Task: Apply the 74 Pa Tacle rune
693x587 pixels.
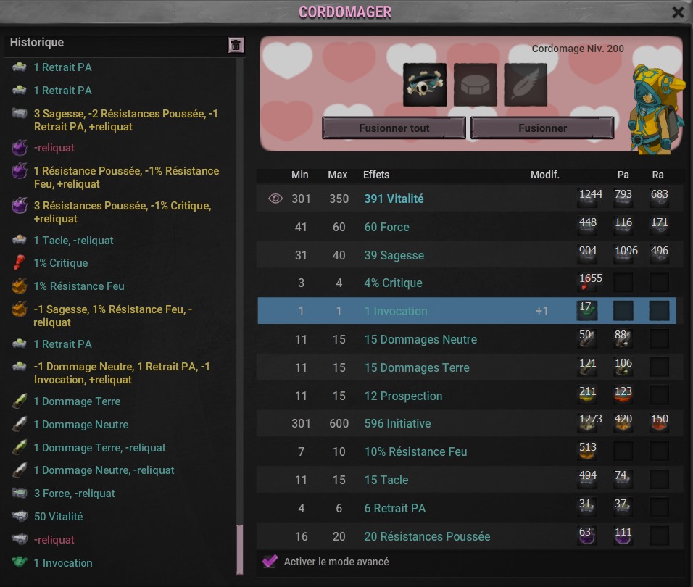Action: tap(623, 480)
